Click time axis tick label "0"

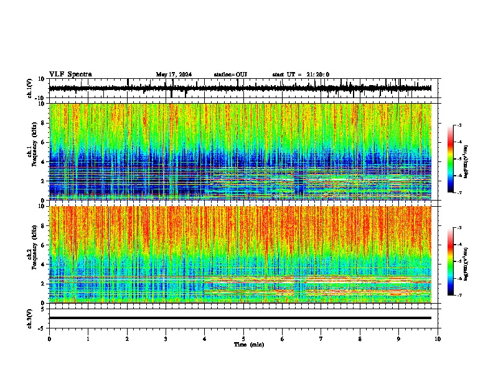tap(49, 339)
